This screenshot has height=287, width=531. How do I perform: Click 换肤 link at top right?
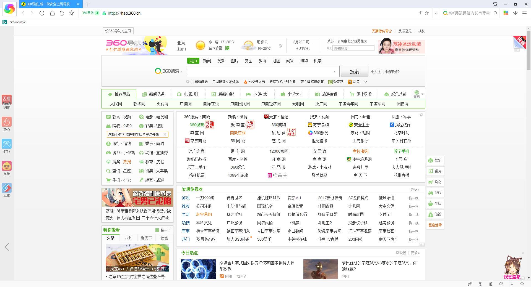(x=421, y=31)
